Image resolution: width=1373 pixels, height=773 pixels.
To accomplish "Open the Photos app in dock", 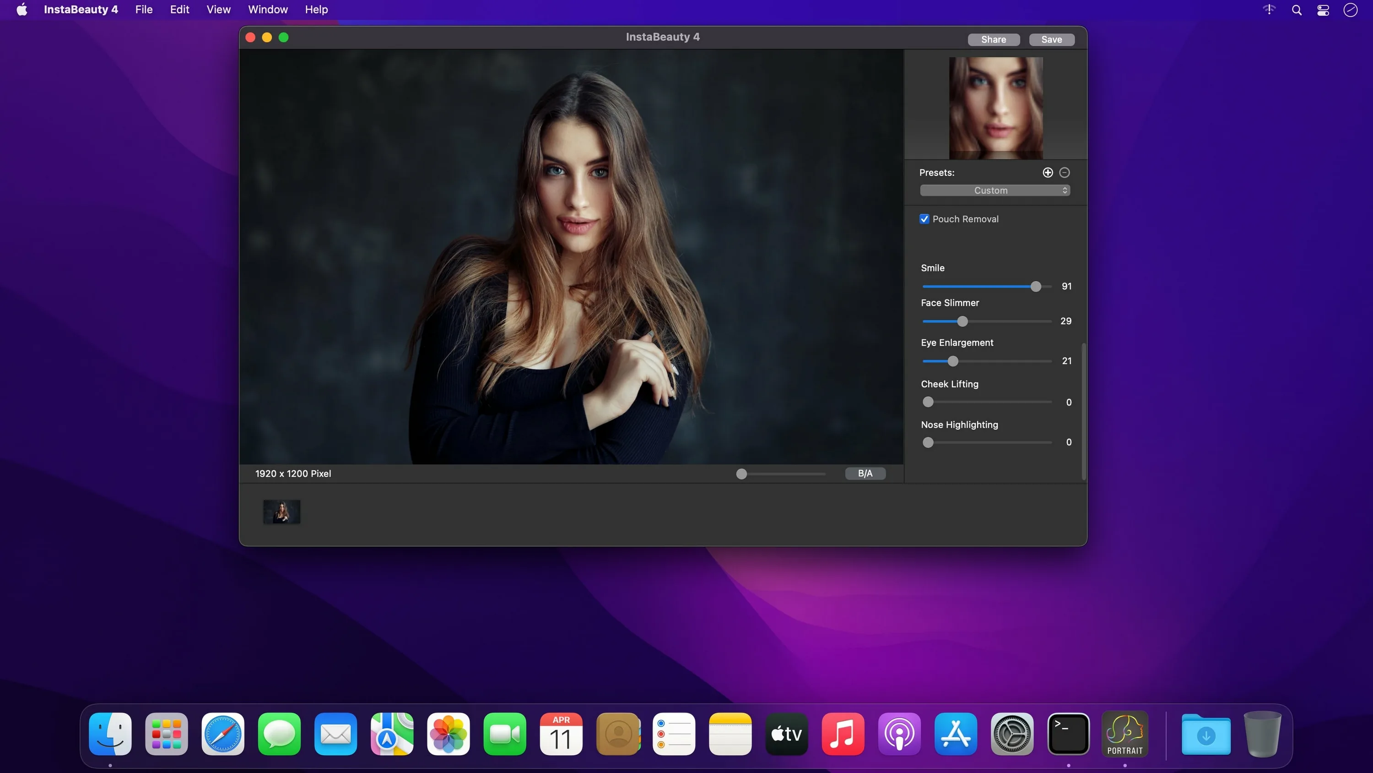I will tap(448, 734).
